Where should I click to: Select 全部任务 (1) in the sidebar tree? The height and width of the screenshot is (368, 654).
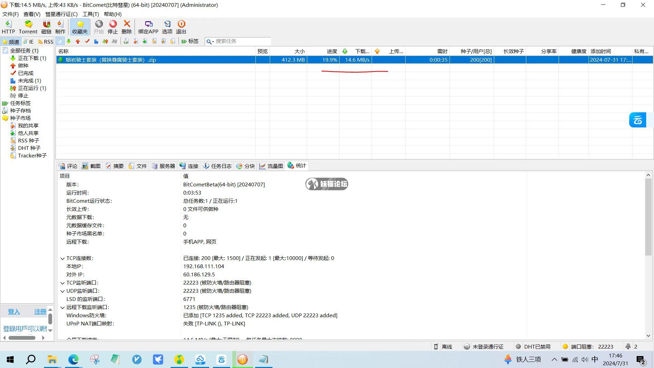tap(24, 50)
